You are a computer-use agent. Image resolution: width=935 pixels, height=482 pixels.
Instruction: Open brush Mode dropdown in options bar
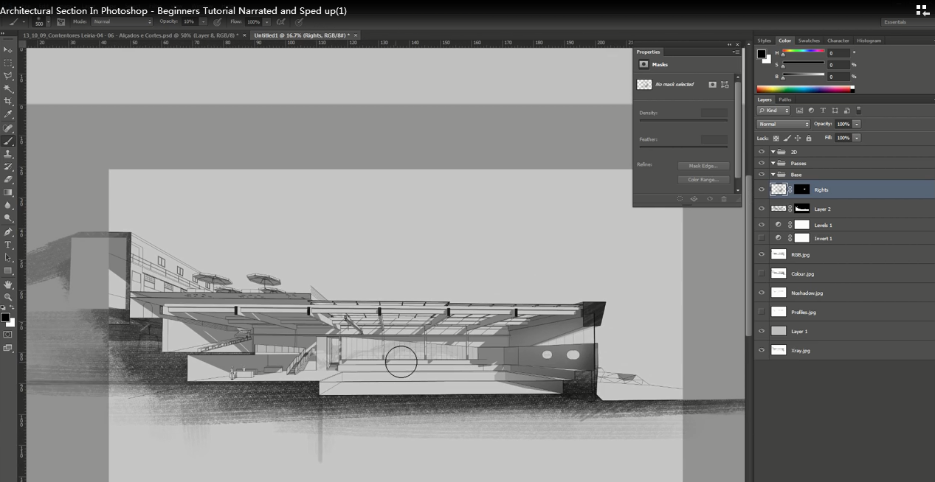point(122,22)
